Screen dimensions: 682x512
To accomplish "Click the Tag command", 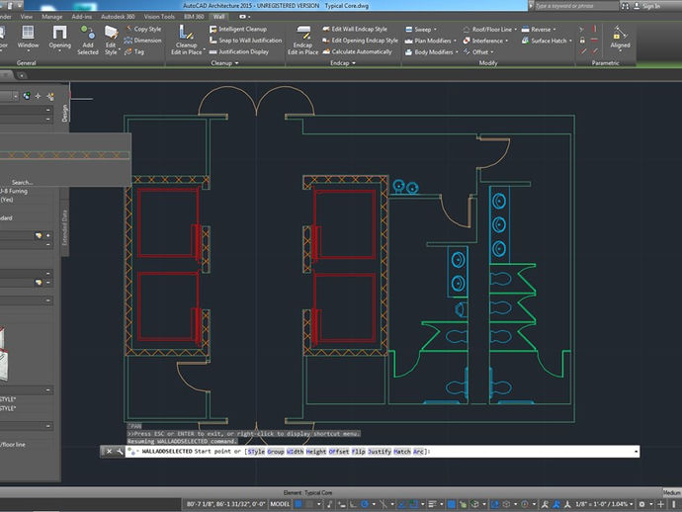I will pos(134,51).
